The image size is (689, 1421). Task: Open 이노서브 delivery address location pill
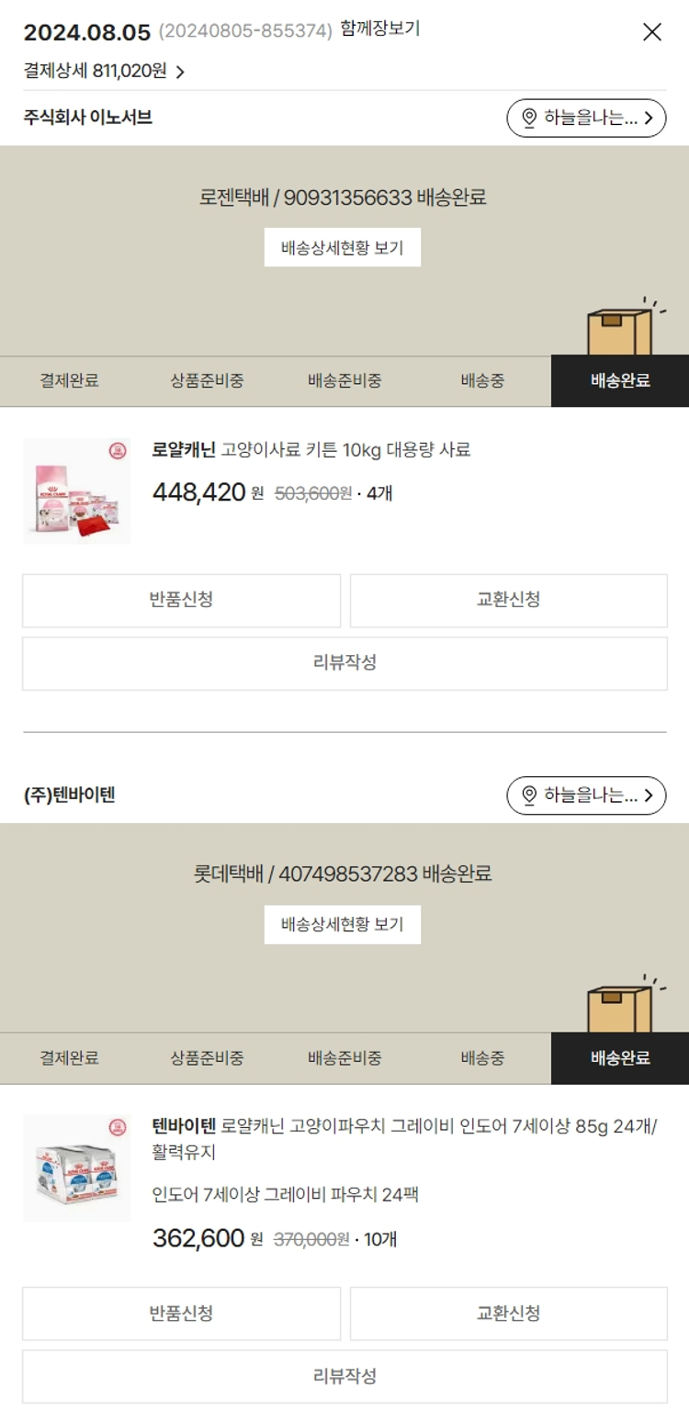[586, 118]
